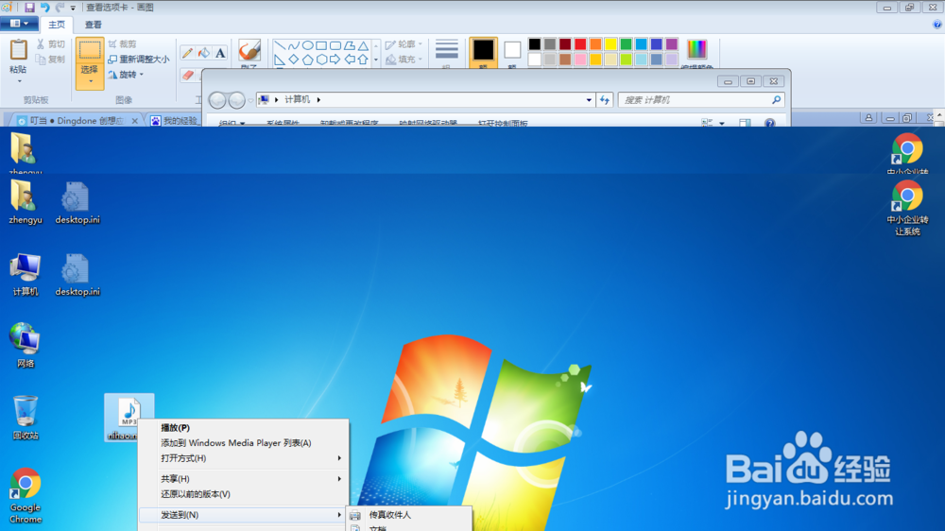Switch to the 主页 ribbon tab
This screenshot has height=531, width=945.
pos(57,25)
